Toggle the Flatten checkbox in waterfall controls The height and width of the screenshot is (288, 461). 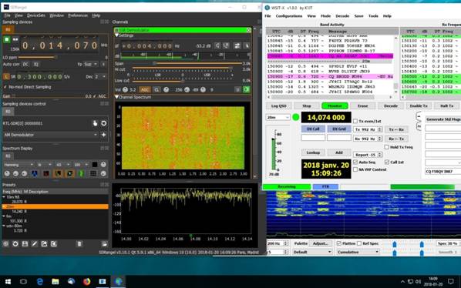click(x=339, y=243)
